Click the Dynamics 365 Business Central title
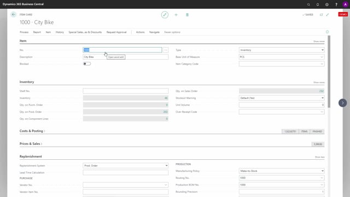 point(23,4)
